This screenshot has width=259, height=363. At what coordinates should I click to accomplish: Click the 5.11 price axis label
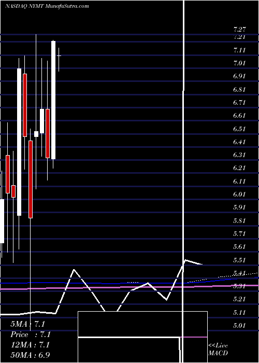[239, 313]
